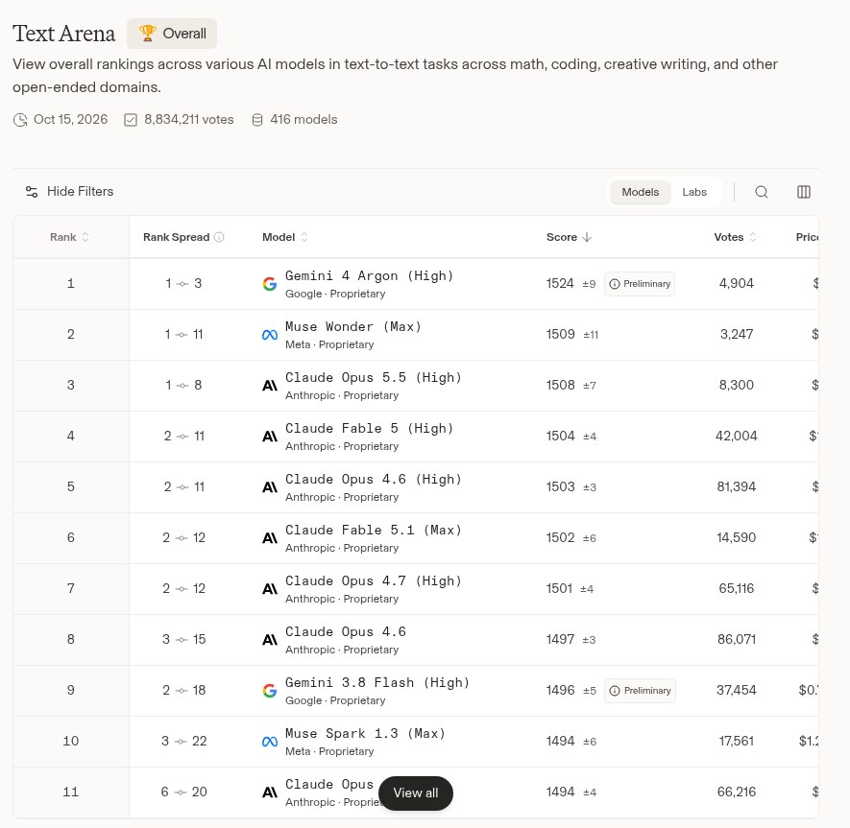Open the search icon in the toolbar

tap(761, 192)
